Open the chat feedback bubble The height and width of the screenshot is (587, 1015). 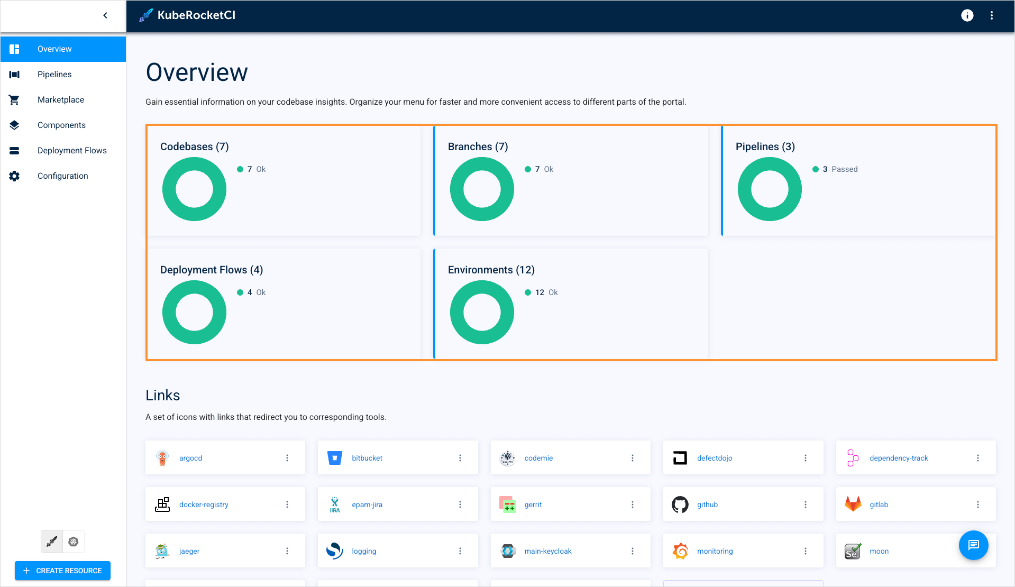973,545
